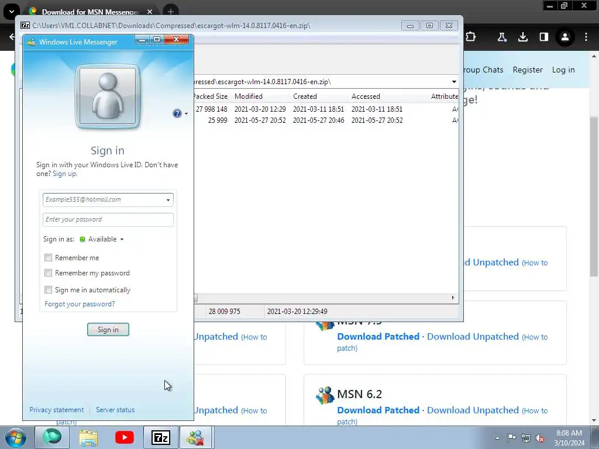Open the Available status dropdown
The image size is (599, 449).
[x=102, y=239]
